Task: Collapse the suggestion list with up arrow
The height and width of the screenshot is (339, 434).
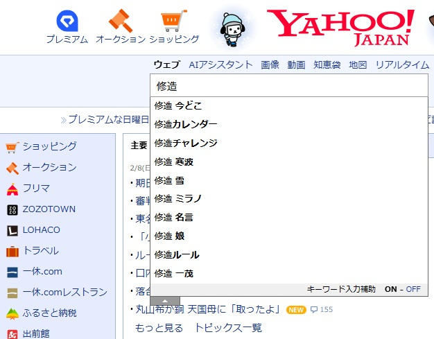Action: click(165, 301)
